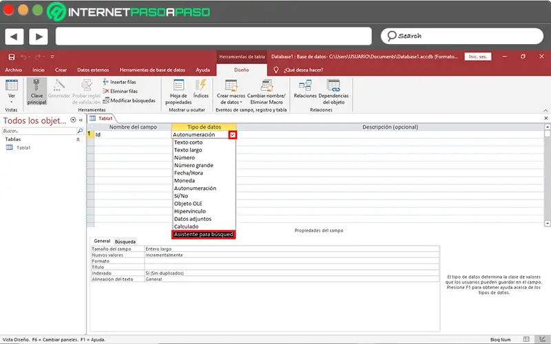This screenshot has height=344, width=551.
Task: Click Cambiar nombre/Eliminar Macro
Action: tap(267, 92)
